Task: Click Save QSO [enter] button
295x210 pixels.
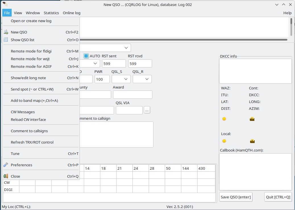Action: click(x=236, y=197)
